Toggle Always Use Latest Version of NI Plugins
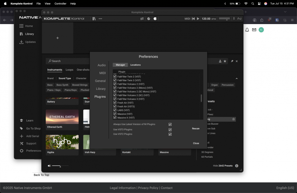Screen dimensions: 297x193 point(170,124)
